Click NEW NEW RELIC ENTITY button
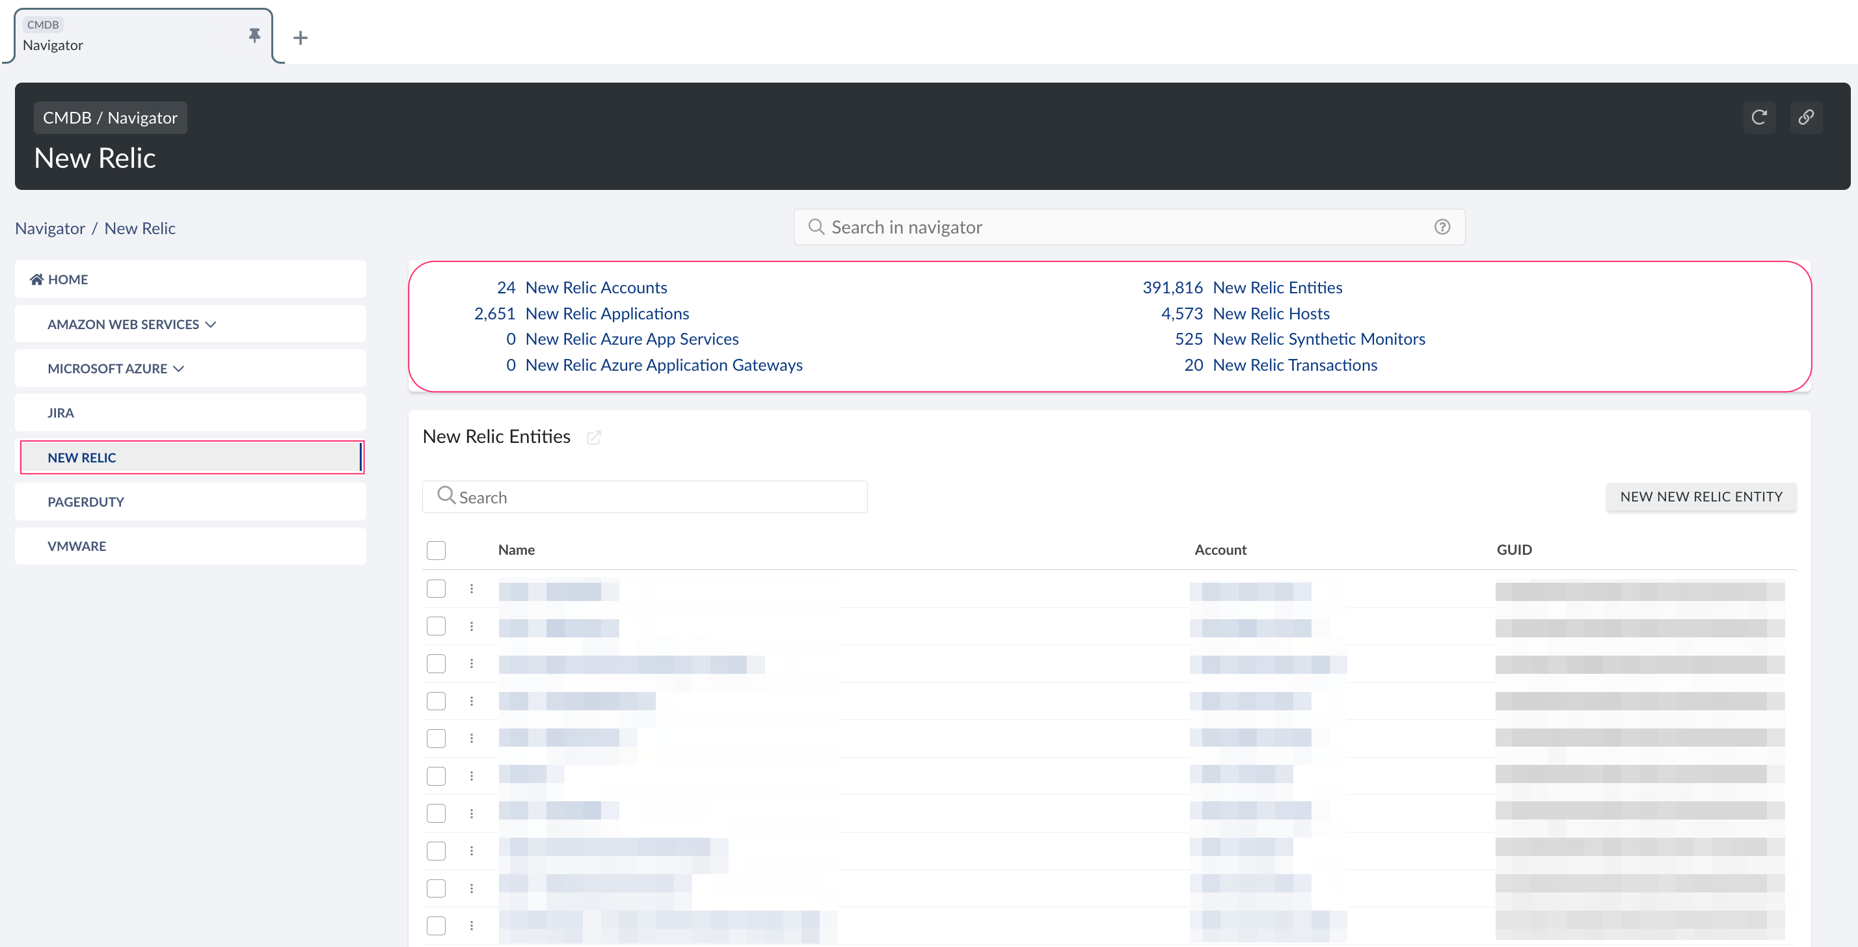The height and width of the screenshot is (947, 1858). 1700,495
